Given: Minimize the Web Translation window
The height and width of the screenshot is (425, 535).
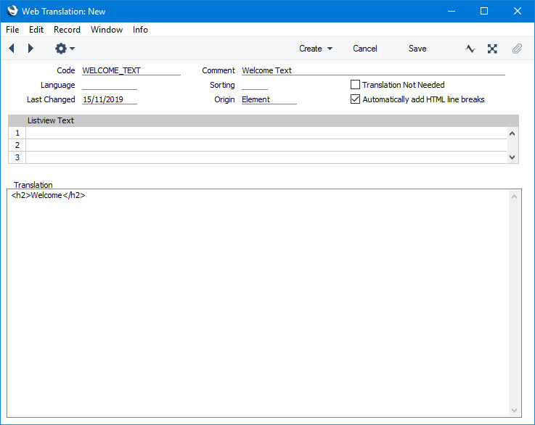Looking at the screenshot, I should (x=452, y=11).
